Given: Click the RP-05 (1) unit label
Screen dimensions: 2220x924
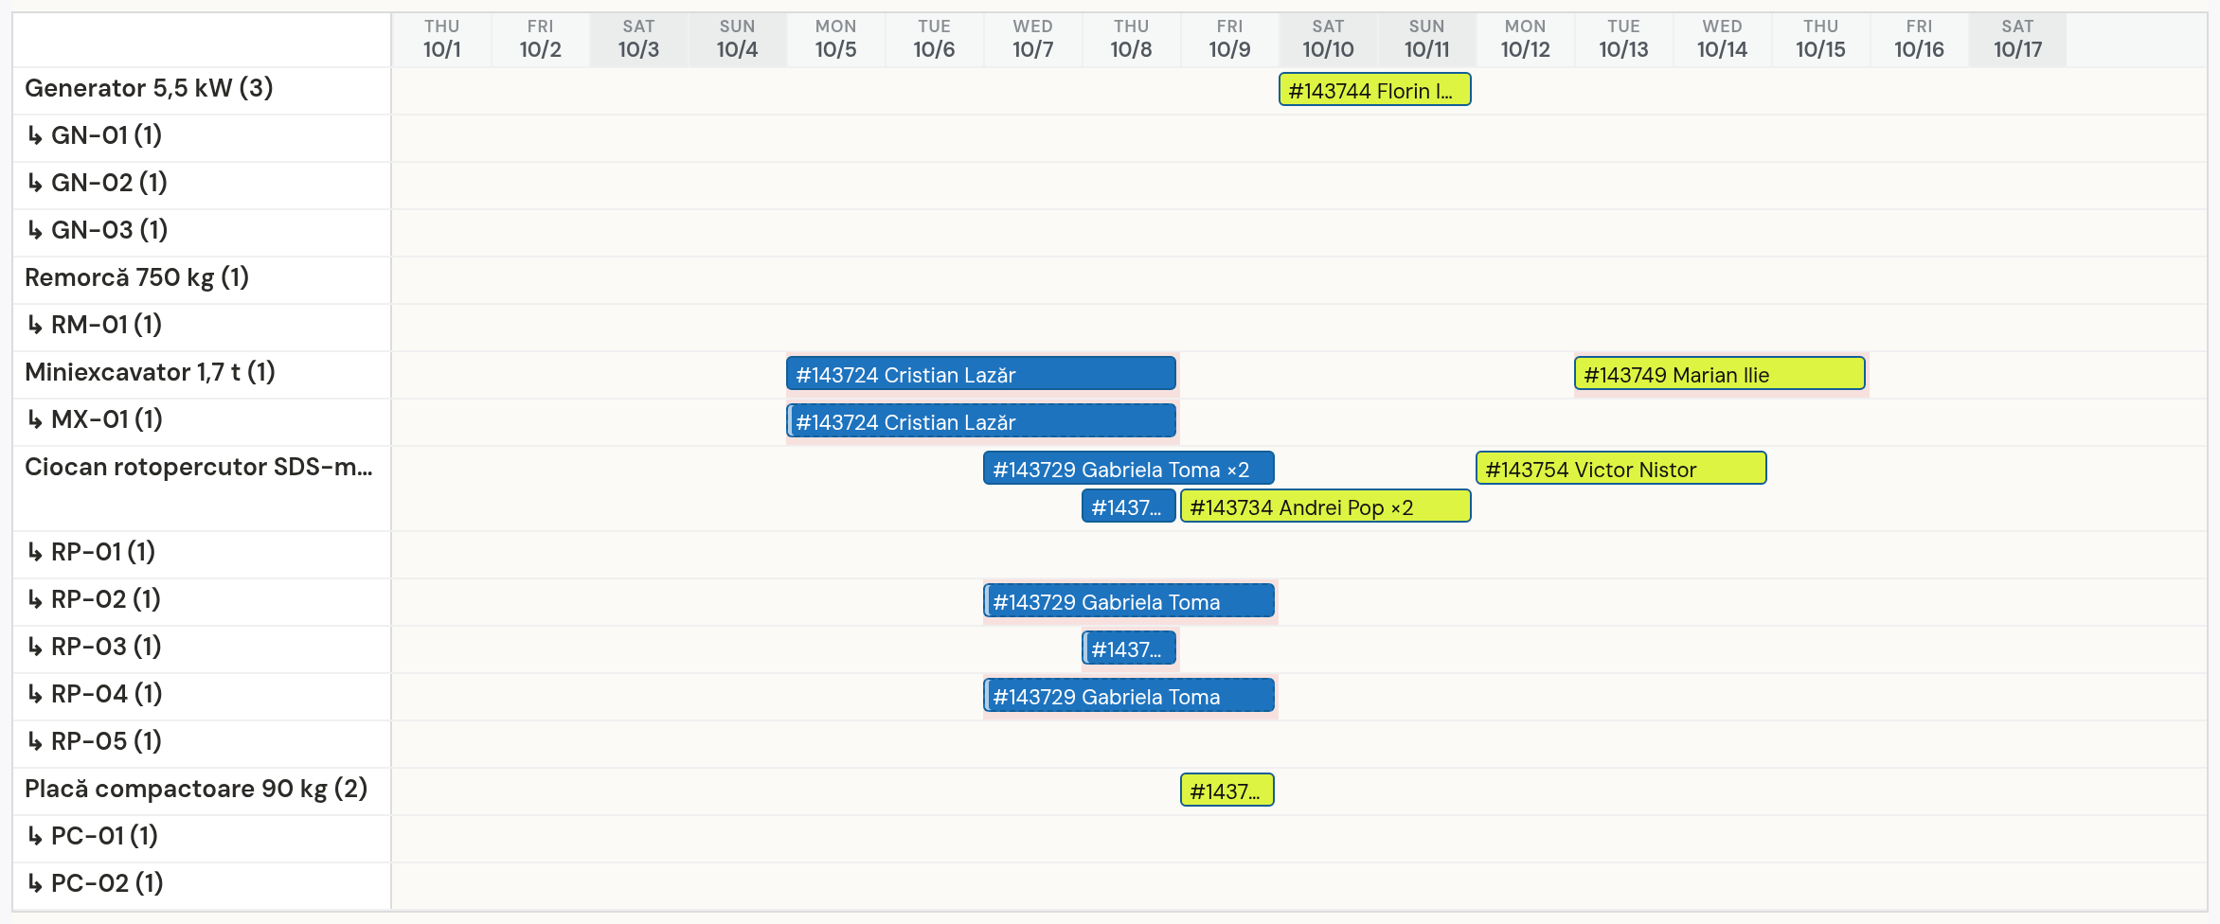Looking at the screenshot, I should tap(94, 742).
